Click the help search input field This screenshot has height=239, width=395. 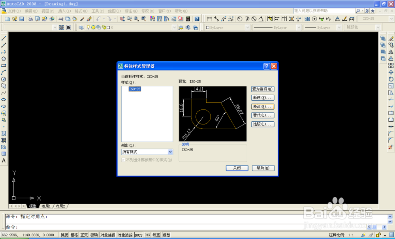pos(324,11)
